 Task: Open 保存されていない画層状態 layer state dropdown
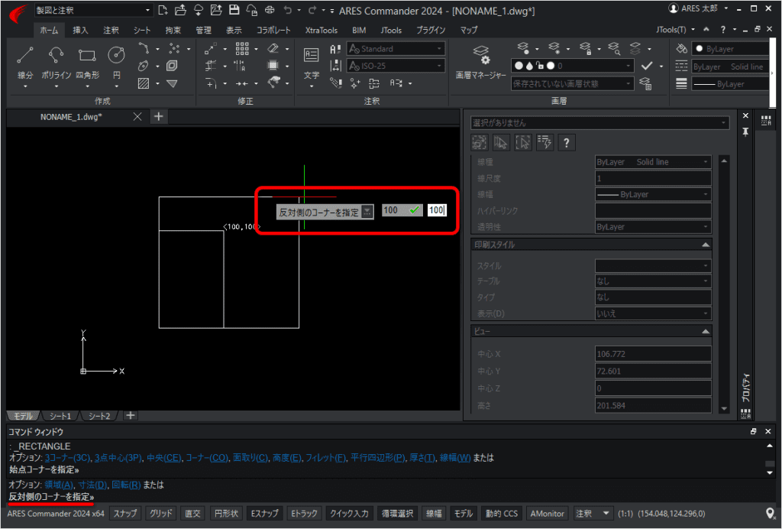click(572, 83)
